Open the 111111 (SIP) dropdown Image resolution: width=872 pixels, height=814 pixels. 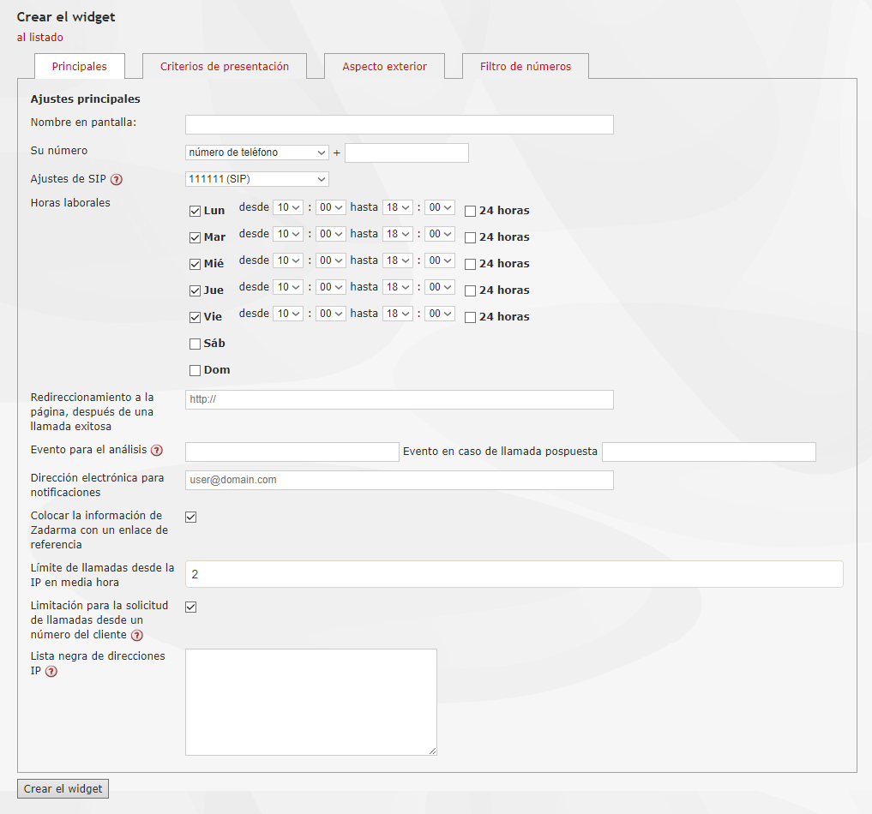pos(257,179)
